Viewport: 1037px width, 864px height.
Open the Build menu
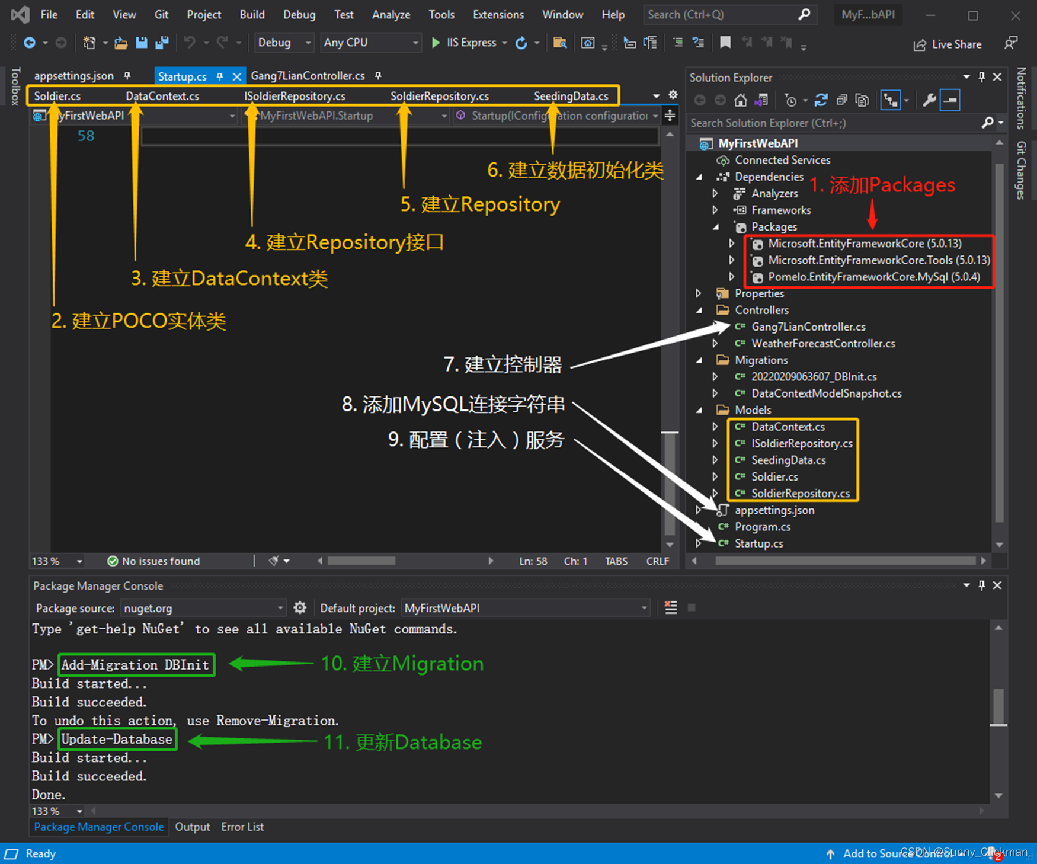point(252,15)
